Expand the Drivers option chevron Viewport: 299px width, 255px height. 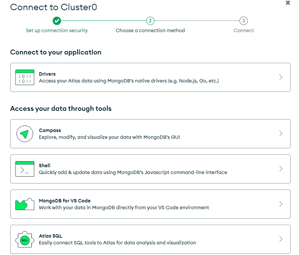pyautogui.click(x=281, y=77)
